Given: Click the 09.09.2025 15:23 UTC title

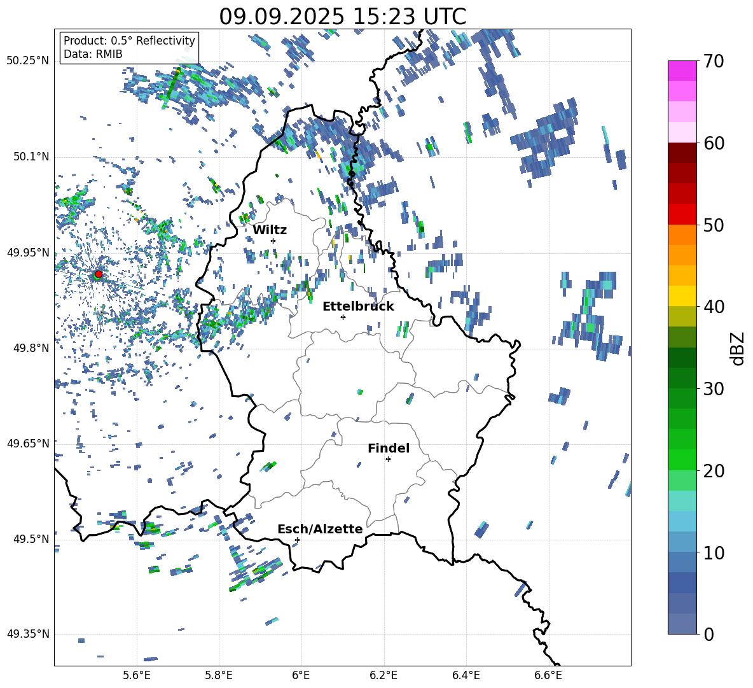Looking at the screenshot, I should (343, 17).
